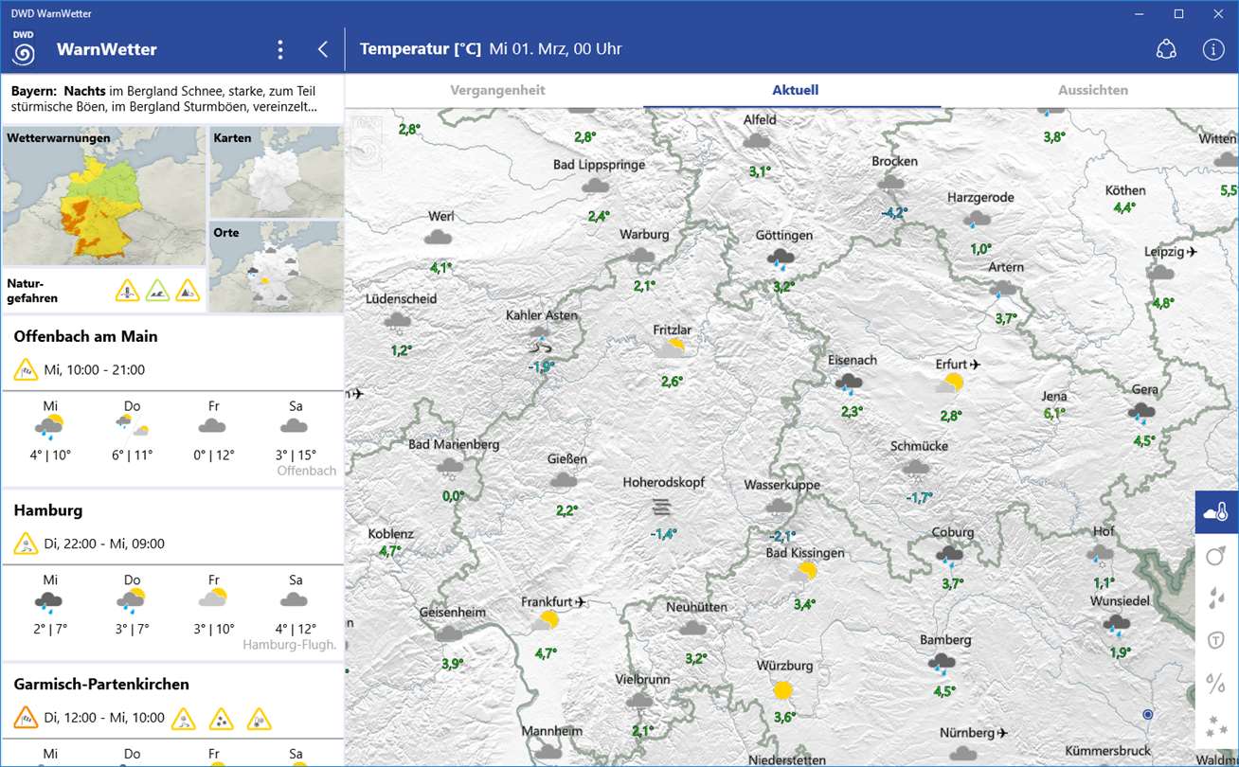This screenshot has height=767, width=1239.
Task: Select the temperature map layer
Action: (1216, 512)
